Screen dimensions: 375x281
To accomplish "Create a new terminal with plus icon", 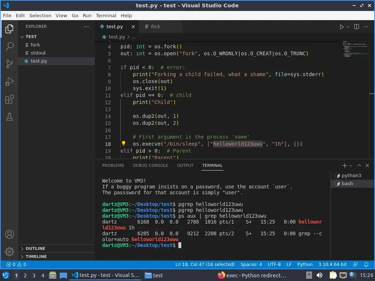I will pyautogui.click(x=344, y=165).
